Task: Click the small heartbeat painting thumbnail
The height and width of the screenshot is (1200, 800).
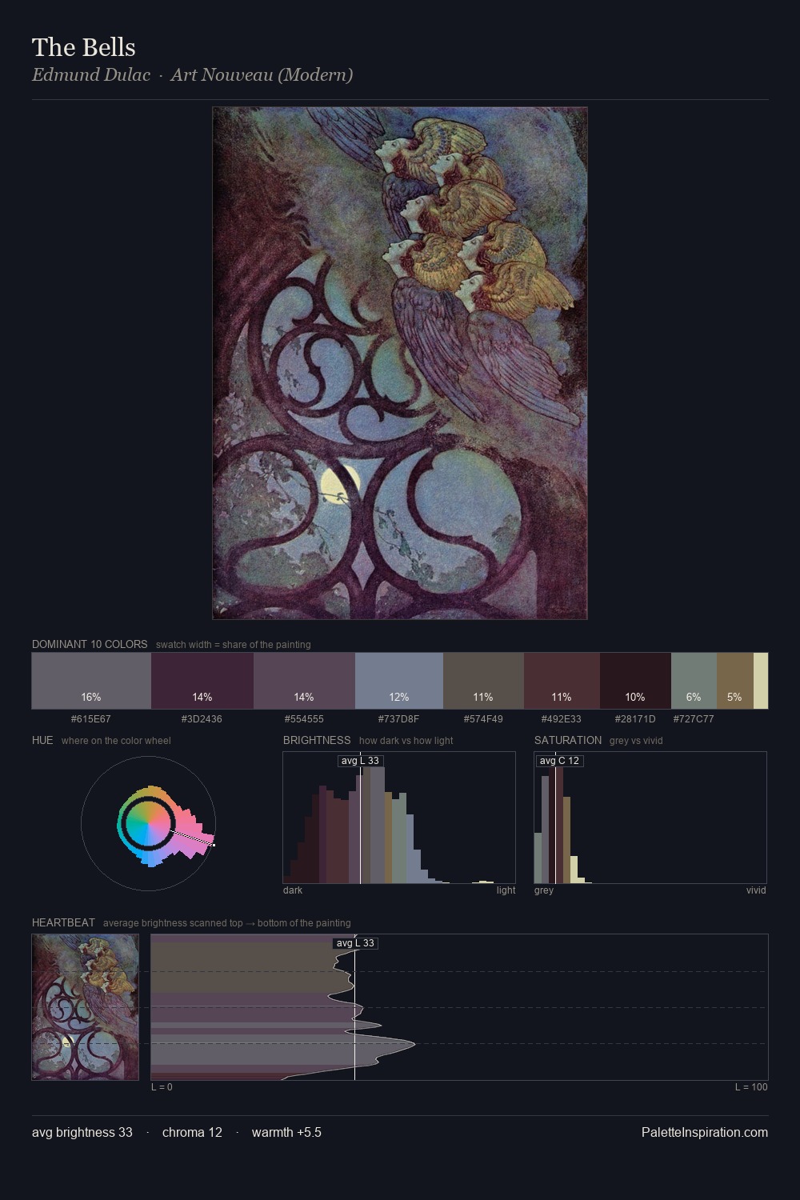Action: click(x=86, y=1007)
